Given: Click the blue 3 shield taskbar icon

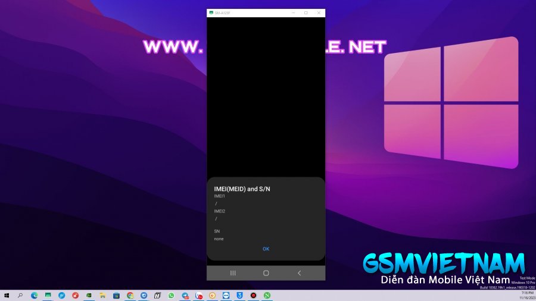Looking at the screenshot, I should (x=239, y=296).
